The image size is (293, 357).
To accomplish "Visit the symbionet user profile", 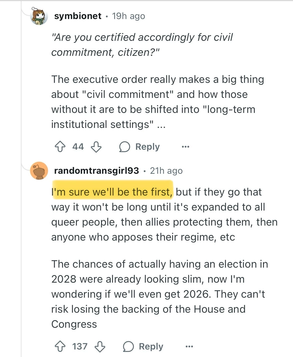I will point(78,16).
